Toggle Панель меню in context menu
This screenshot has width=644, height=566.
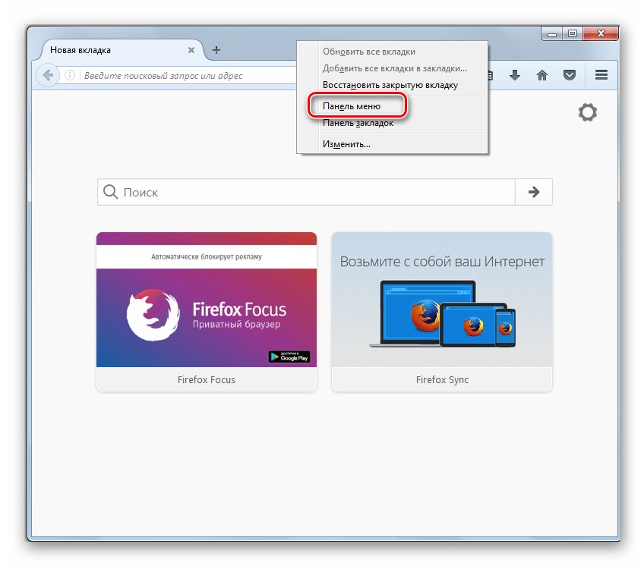point(352,107)
